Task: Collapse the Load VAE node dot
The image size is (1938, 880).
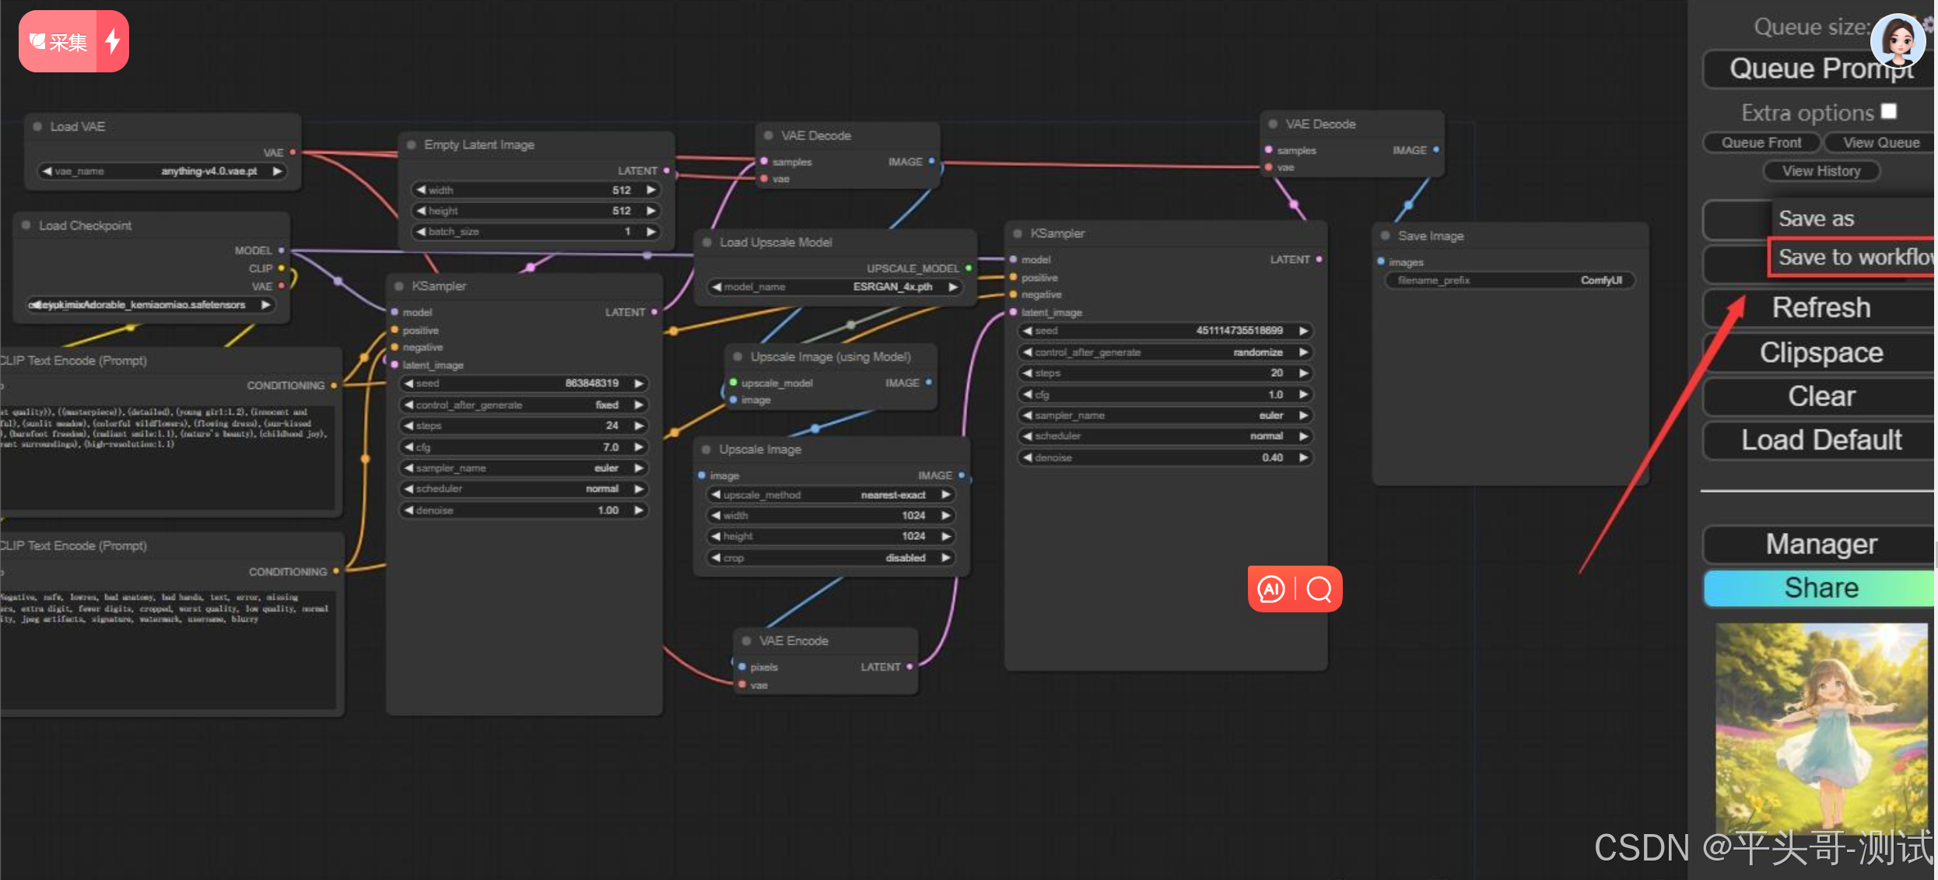Action: coord(37,126)
